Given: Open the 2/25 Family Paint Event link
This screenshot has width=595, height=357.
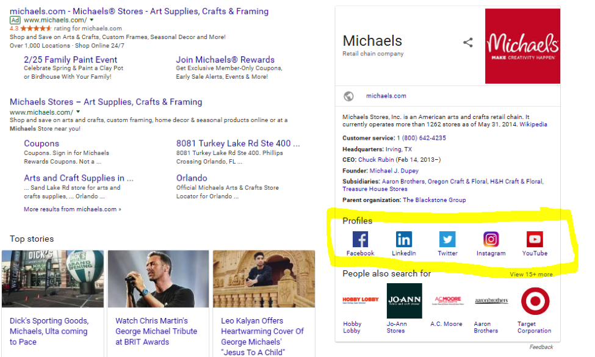Looking at the screenshot, I should click(x=71, y=60).
